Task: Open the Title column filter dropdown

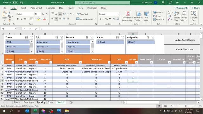Action: tap(80, 62)
